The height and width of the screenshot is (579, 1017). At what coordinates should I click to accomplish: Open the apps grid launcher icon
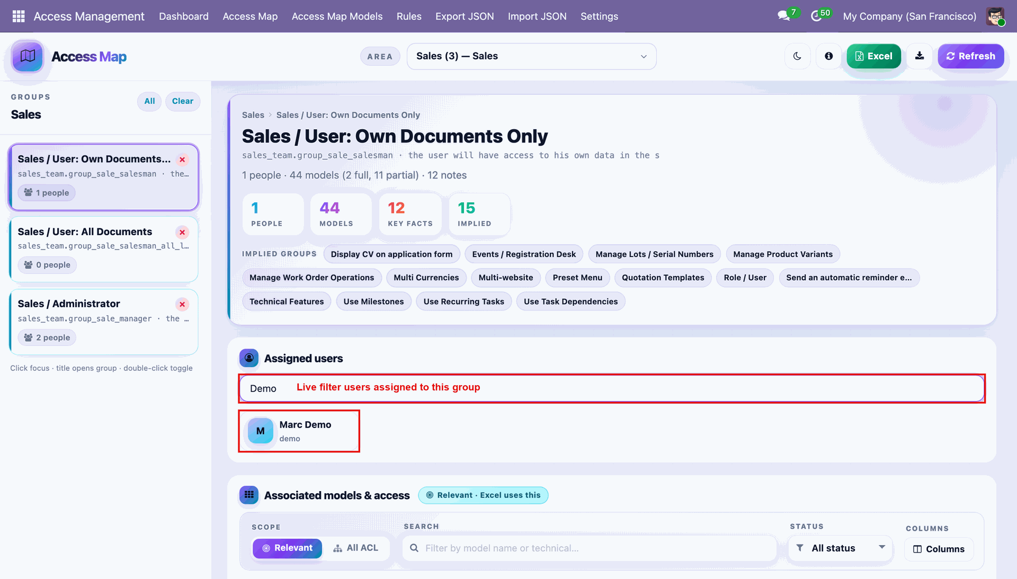(x=19, y=16)
